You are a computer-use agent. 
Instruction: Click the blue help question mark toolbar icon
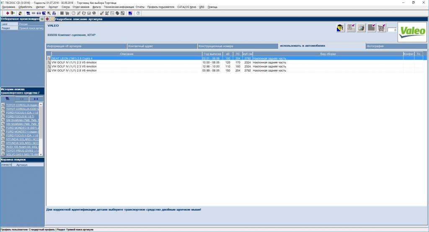point(138,13)
